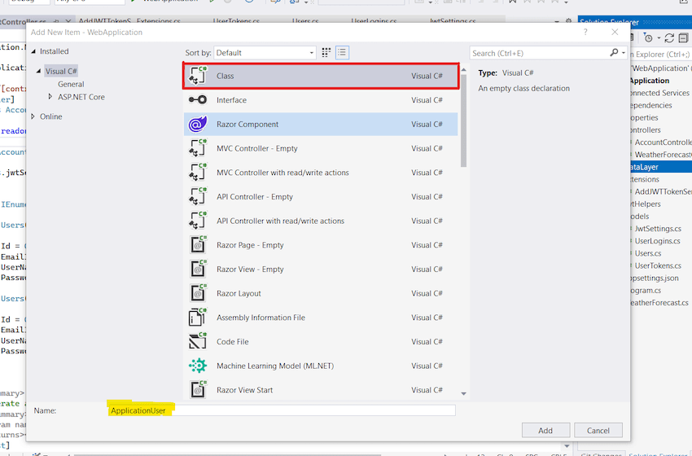Click Solution Explorer search box
This screenshot has width=692, height=456.
pyautogui.click(x=661, y=55)
